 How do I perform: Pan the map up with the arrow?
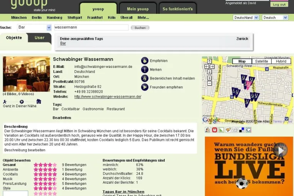pos(209,61)
